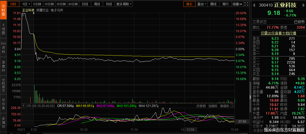This screenshot has width=306, height=134.
Task: Close the CR indicator panel
Action: click(x=232, y=106)
